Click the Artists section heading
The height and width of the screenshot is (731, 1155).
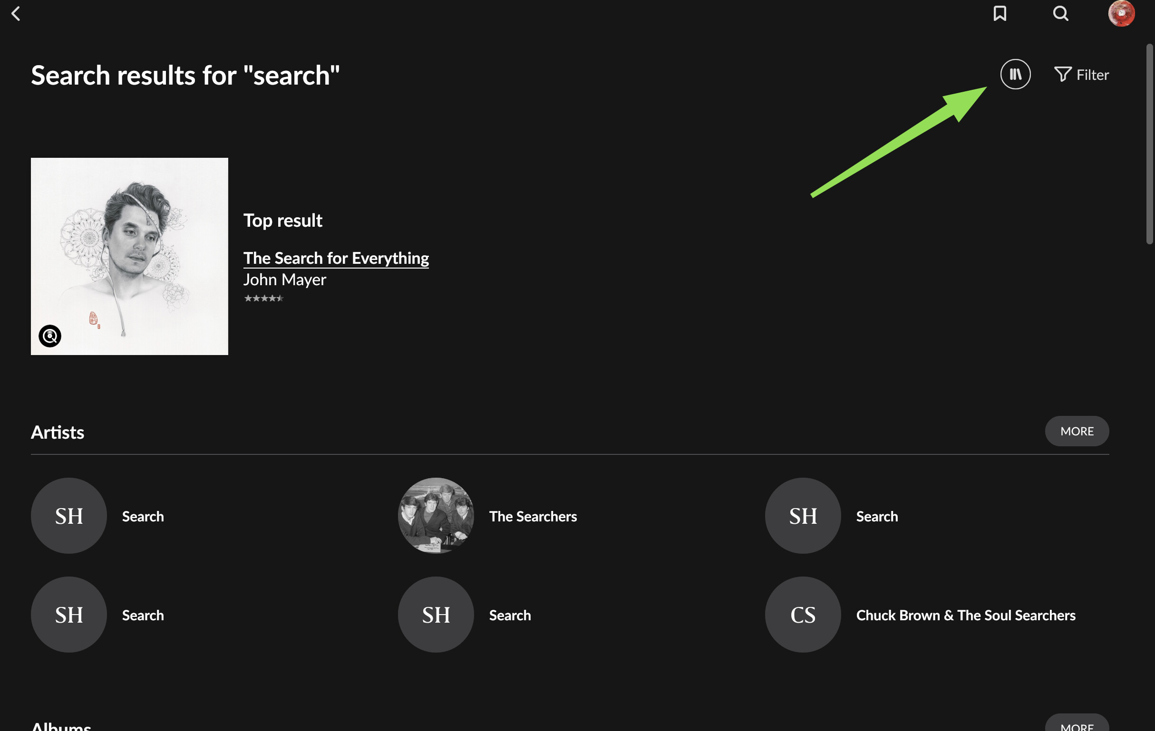click(x=58, y=433)
